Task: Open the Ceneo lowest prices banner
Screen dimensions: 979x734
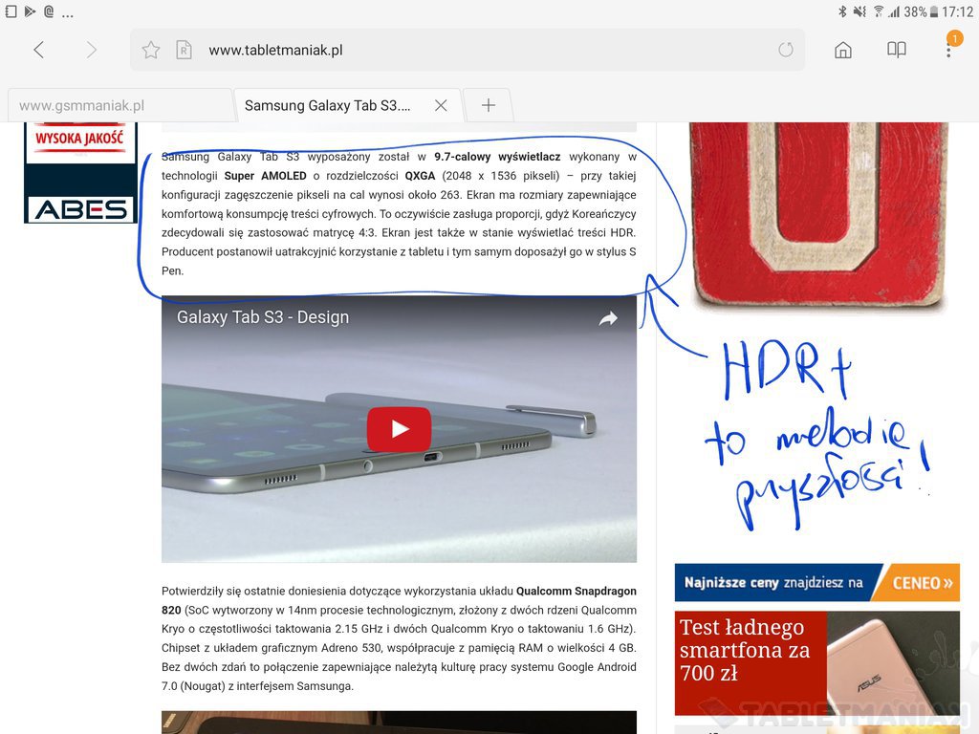Action: click(x=817, y=583)
